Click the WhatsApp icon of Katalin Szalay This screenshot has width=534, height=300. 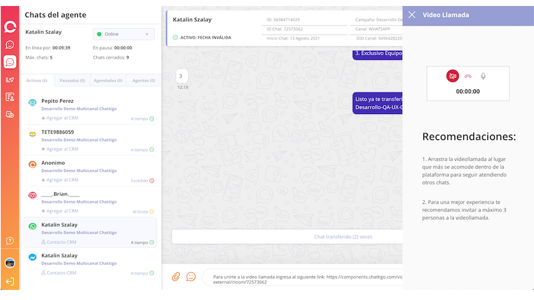[x=33, y=227]
